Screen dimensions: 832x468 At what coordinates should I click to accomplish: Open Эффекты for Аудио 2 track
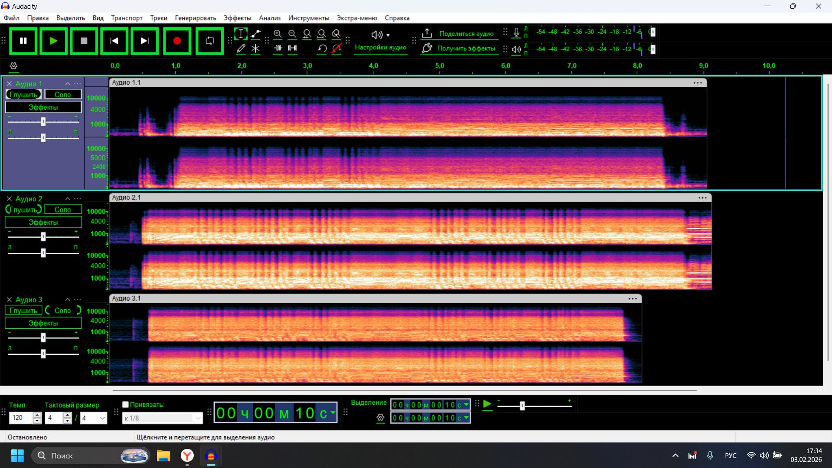coord(43,222)
